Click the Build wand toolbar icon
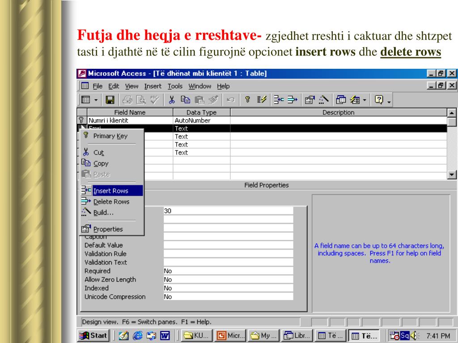The height and width of the screenshot is (343, 458). (x=324, y=100)
